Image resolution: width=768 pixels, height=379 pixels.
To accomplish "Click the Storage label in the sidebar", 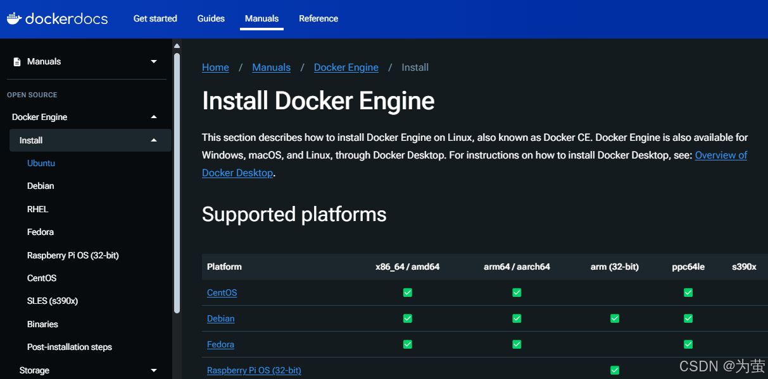I will click(34, 371).
